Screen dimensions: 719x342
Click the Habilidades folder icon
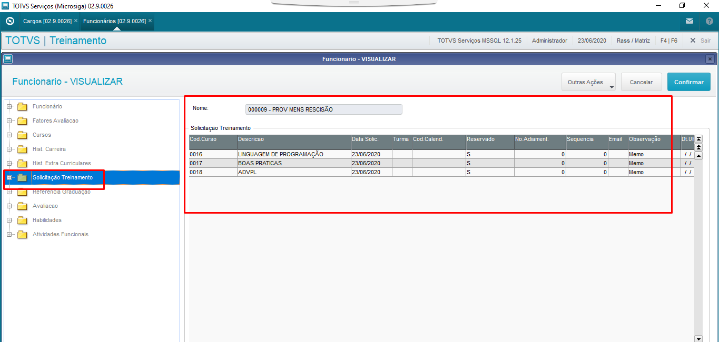click(22, 220)
